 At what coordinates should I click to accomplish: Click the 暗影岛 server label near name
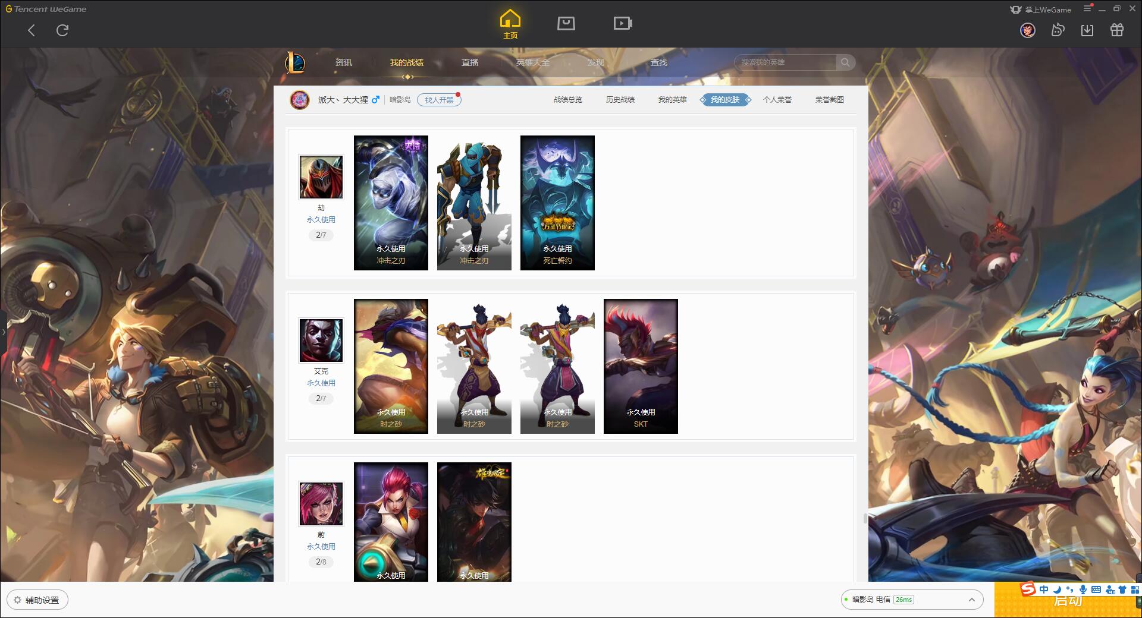click(400, 100)
